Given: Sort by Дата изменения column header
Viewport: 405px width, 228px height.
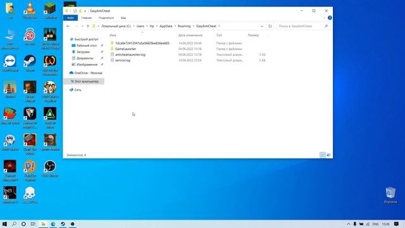Looking at the screenshot, I should pos(190,35).
